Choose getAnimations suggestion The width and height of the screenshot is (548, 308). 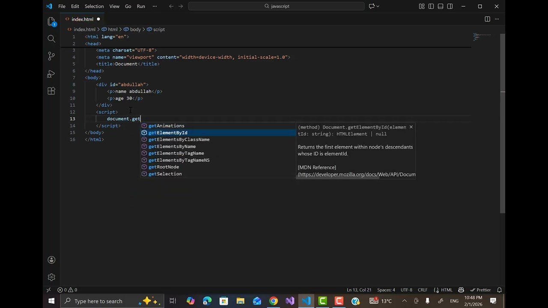click(x=218, y=126)
